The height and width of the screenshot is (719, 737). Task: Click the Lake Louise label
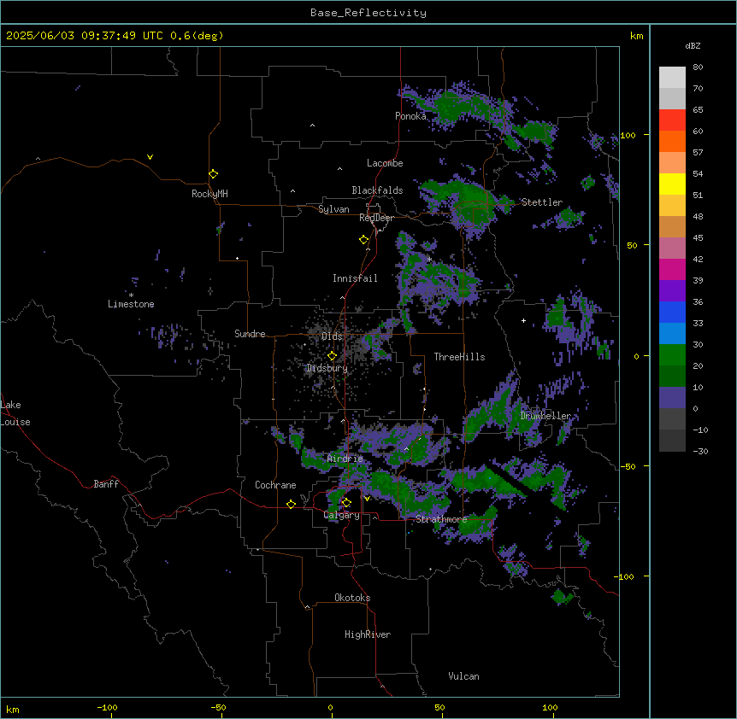15,413
